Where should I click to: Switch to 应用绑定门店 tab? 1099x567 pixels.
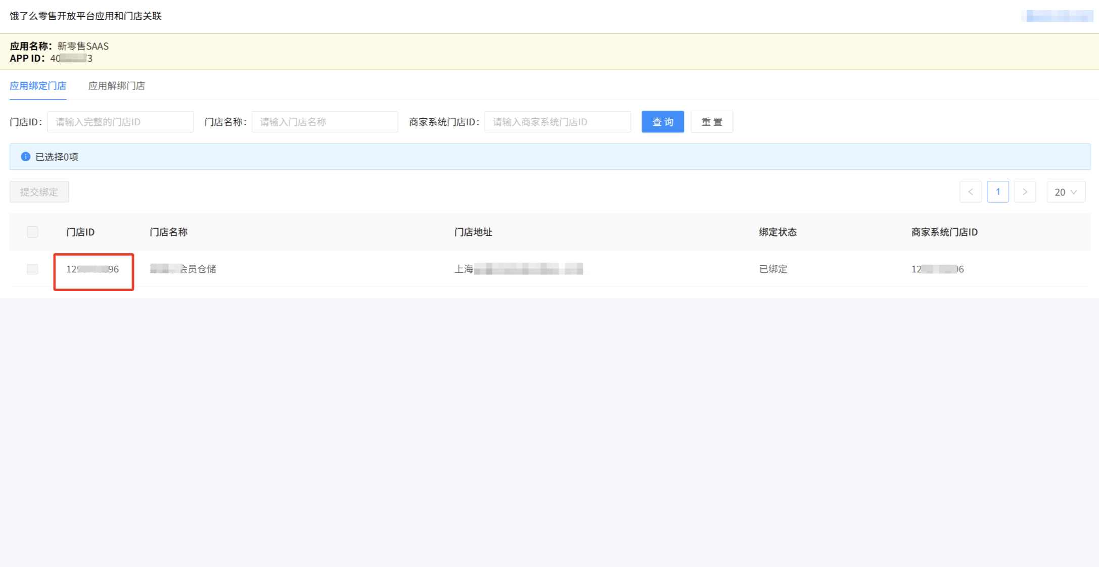point(38,86)
